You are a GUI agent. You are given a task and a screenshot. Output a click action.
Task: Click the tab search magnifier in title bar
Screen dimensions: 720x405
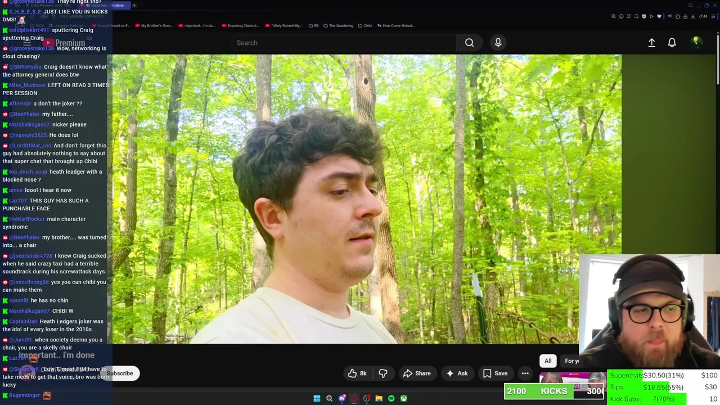[x=690, y=6]
